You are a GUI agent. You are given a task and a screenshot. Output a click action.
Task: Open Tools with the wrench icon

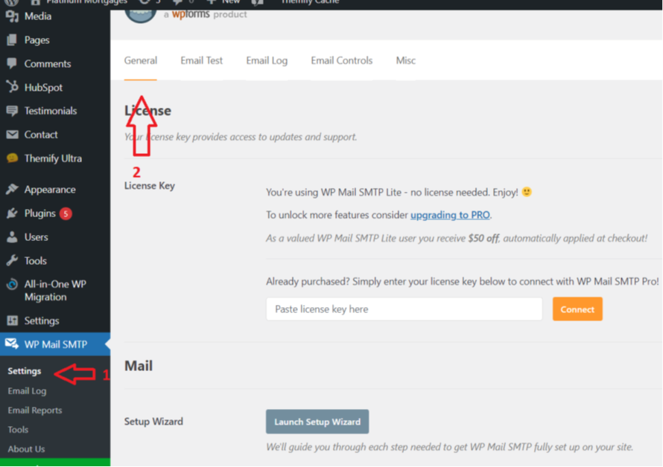coord(12,260)
